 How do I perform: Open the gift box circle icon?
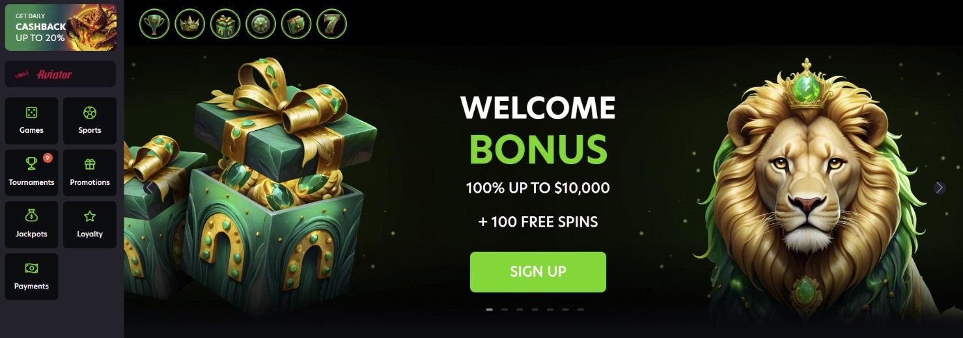(x=225, y=25)
